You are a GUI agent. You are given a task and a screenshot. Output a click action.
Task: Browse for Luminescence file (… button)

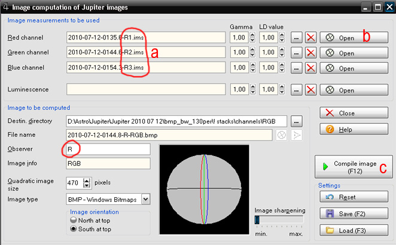pyautogui.click(x=296, y=90)
